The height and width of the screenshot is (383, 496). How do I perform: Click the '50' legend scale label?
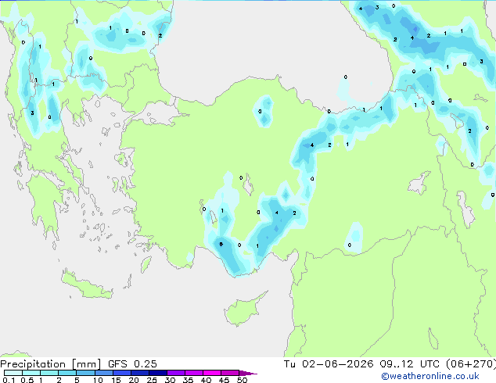[x=242, y=380]
